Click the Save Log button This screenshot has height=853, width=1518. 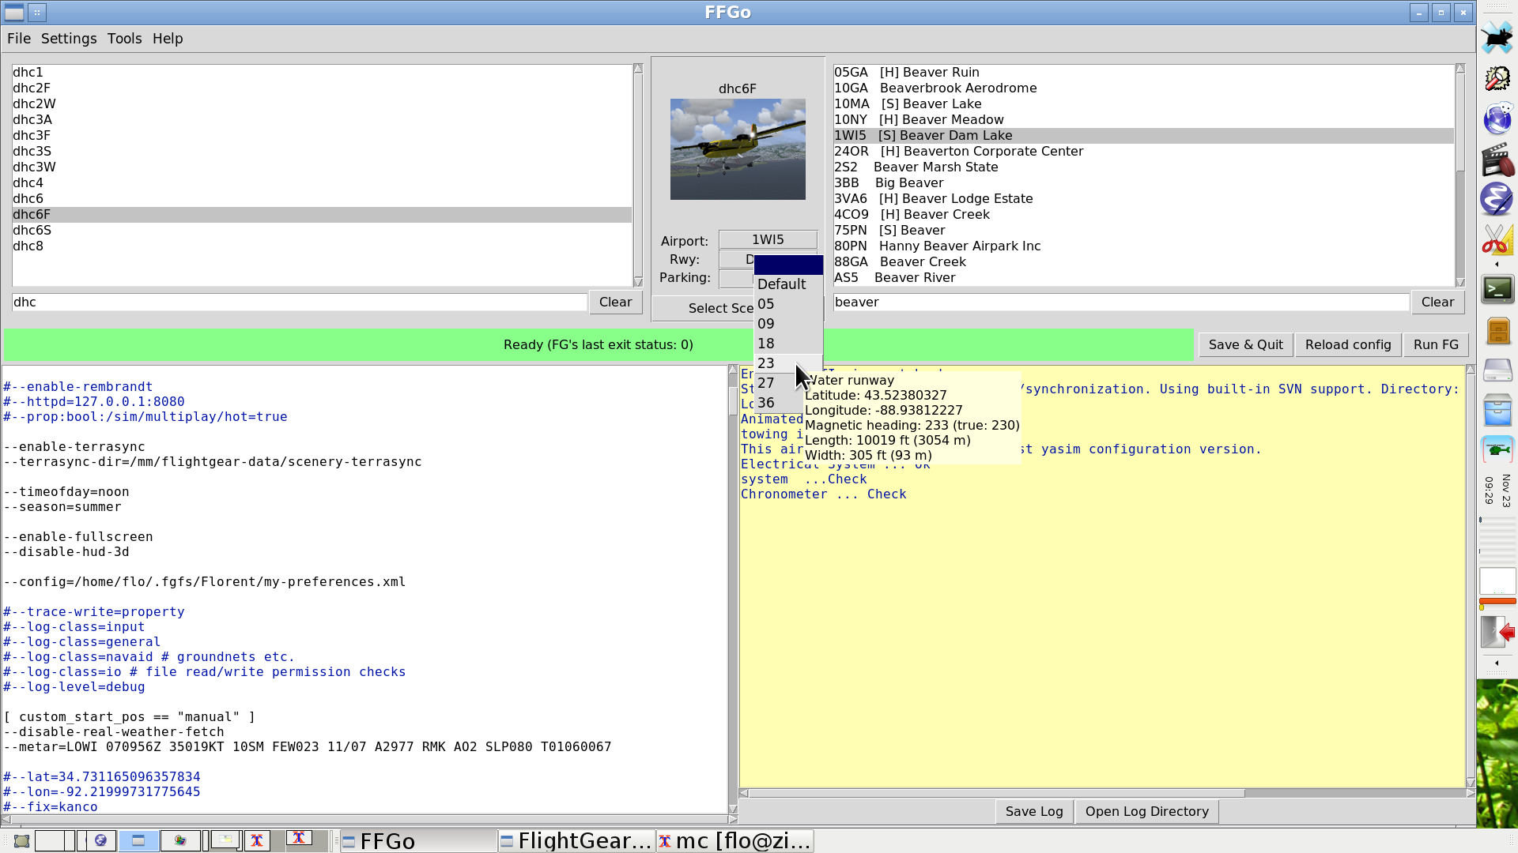coord(1034,811)
